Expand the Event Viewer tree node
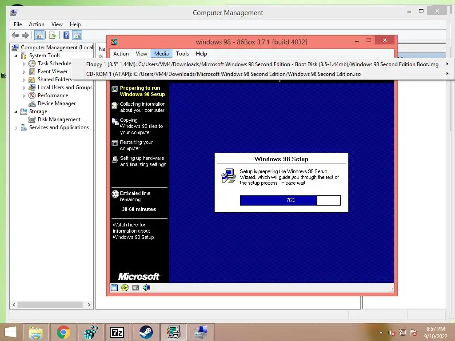 (24, 71)
